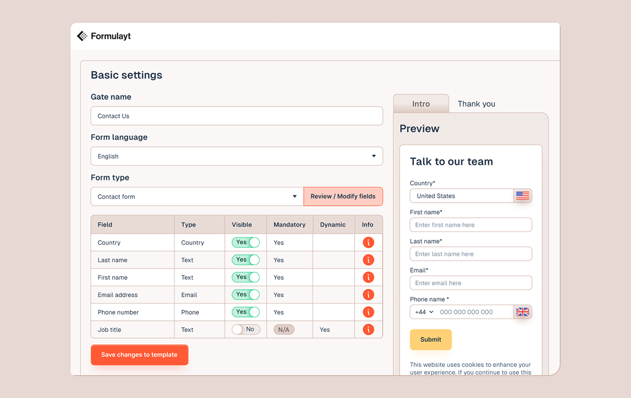Click the Formulayt logo icon
Image resolution: width=631 pixels, height=398 pixels.
coord(82,36)
